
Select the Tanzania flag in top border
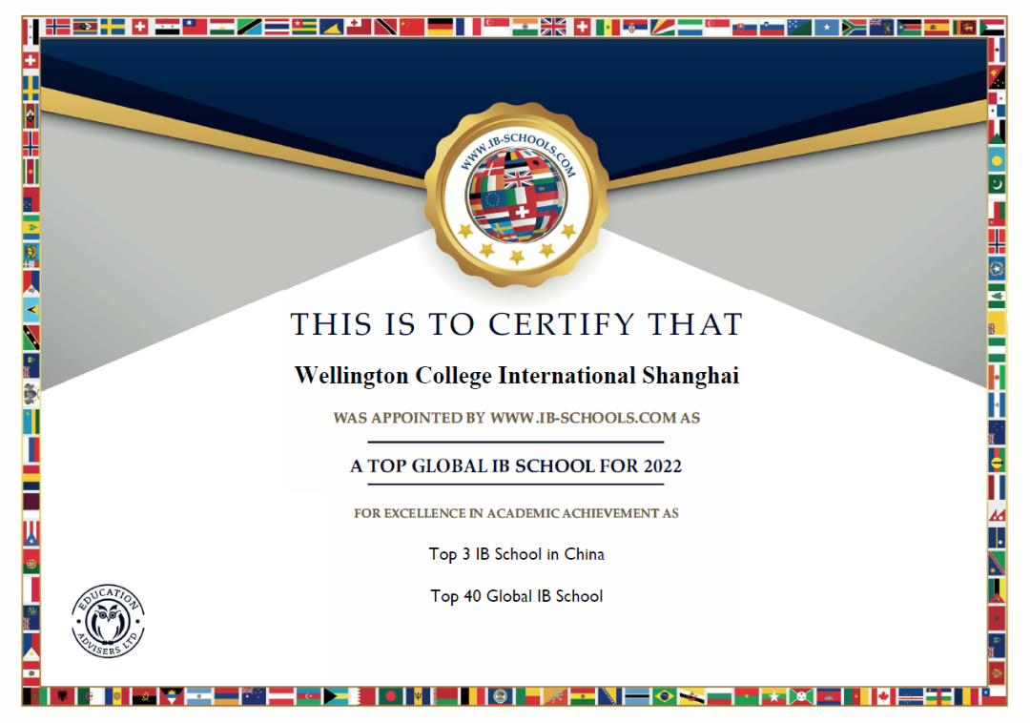(250, 27)
